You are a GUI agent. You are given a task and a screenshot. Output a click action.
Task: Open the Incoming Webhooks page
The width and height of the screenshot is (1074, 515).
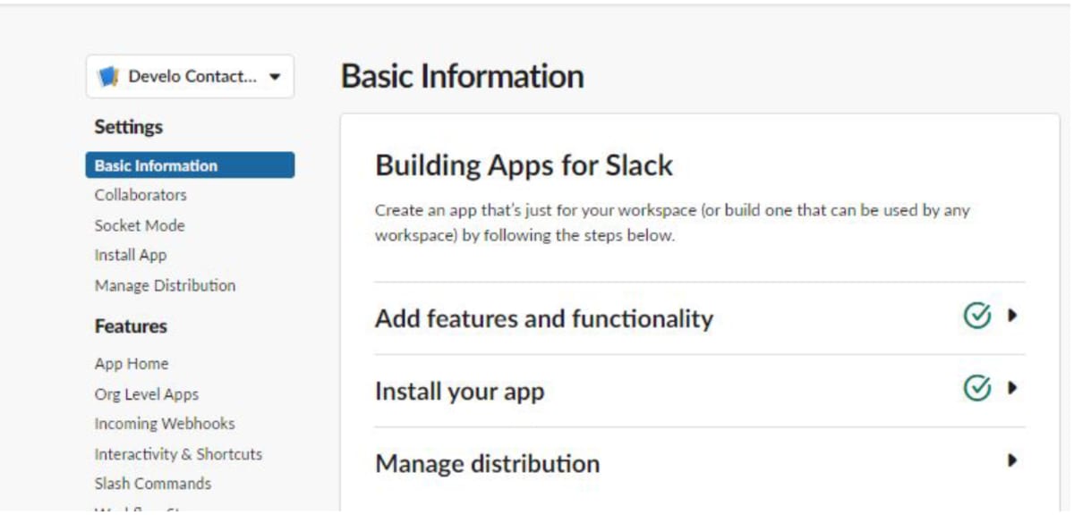pyautogui.click(x=165, y=423)
